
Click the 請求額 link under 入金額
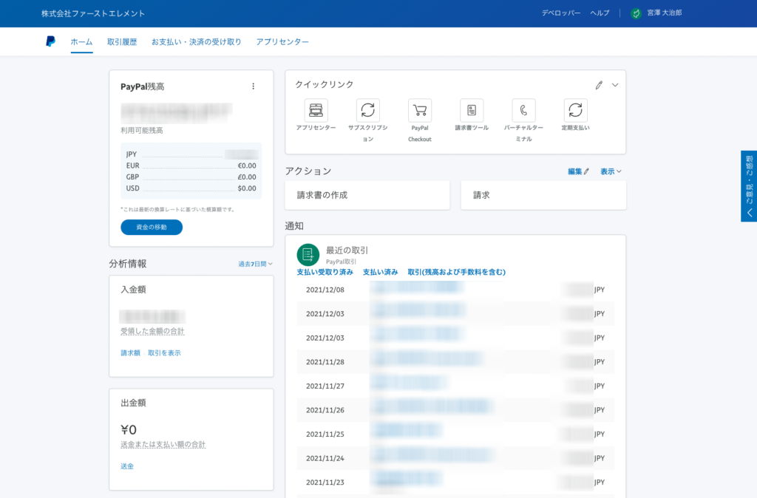coord(130,352)
